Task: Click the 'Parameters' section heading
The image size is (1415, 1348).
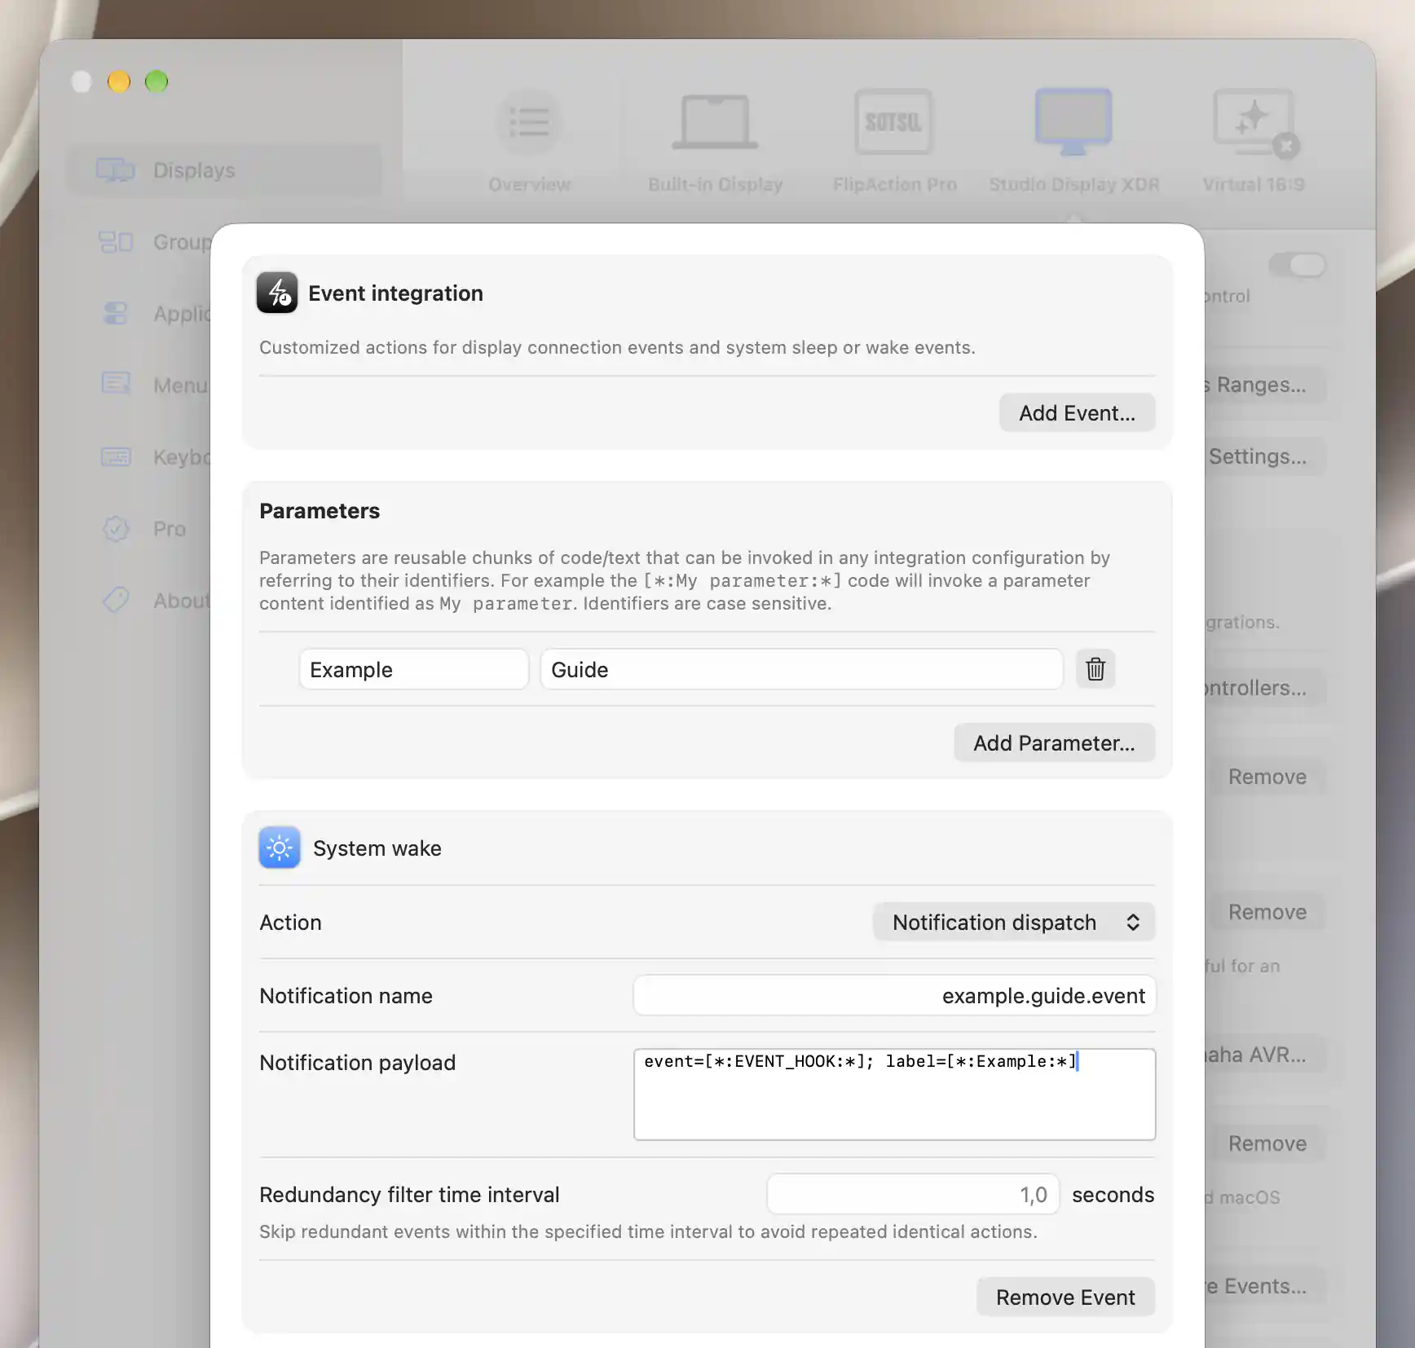Action: click(x=320, y=511)
